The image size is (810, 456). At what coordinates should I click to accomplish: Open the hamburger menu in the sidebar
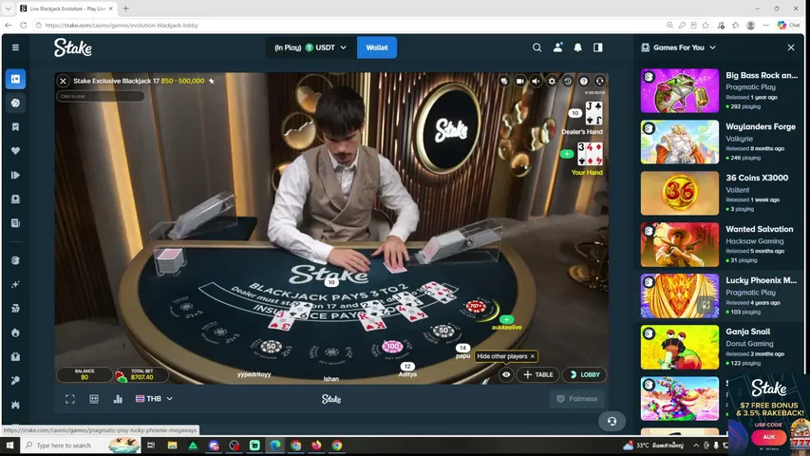point(15,47)
